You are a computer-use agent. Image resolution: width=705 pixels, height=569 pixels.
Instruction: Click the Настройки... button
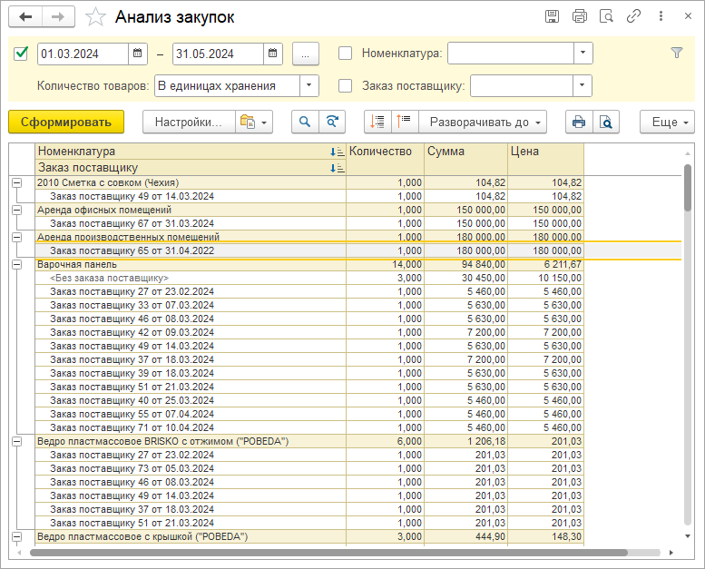click(187, 122)
